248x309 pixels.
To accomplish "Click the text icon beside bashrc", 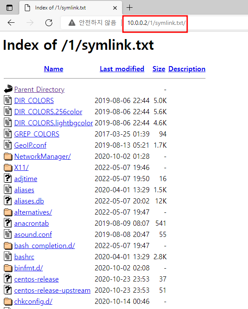I will tap(8, 256).
